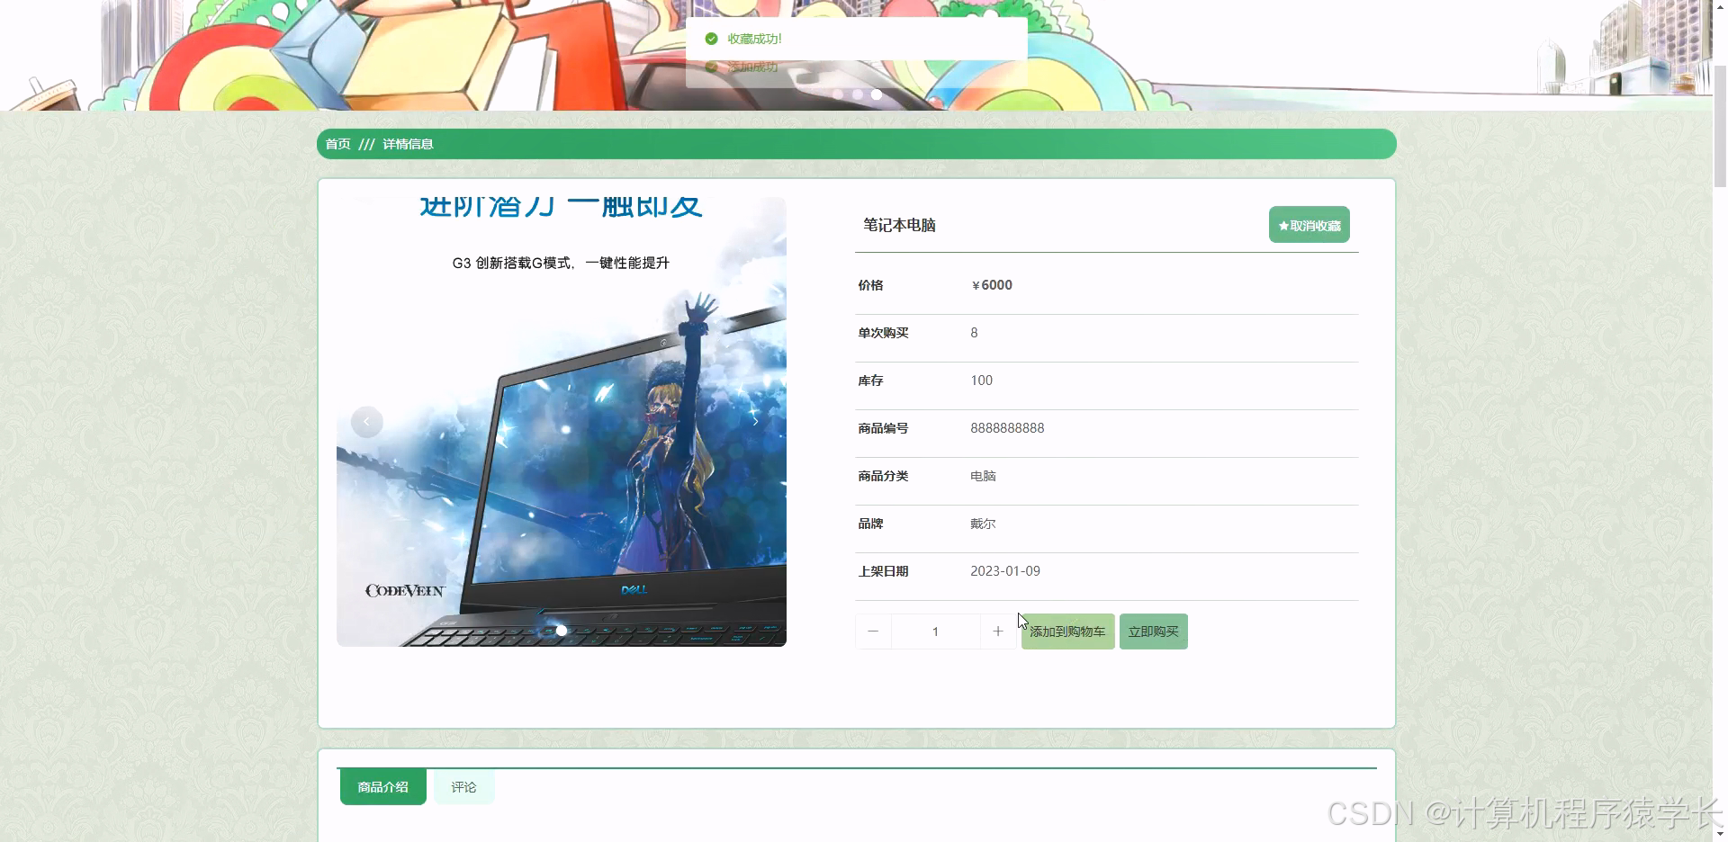Click the minus icon to decrease quantity
Image resolution: width=1728 pixels, height=842 pixels.
pos(872,631)
